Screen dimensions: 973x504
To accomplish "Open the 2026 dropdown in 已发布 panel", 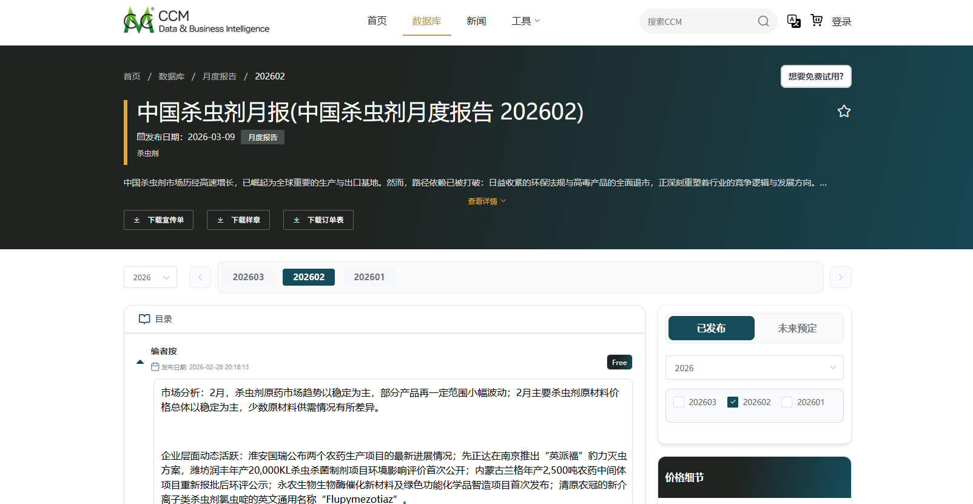I will tap(755, 368).
